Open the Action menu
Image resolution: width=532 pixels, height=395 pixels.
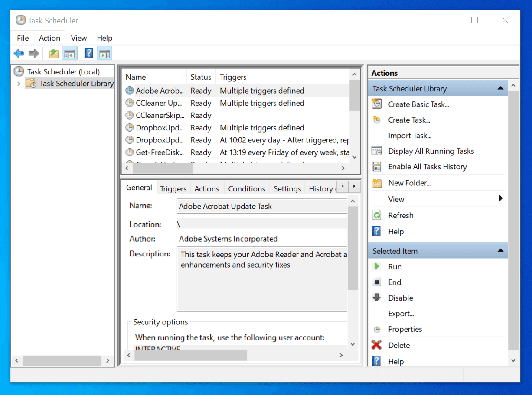[x=49, y=38]
